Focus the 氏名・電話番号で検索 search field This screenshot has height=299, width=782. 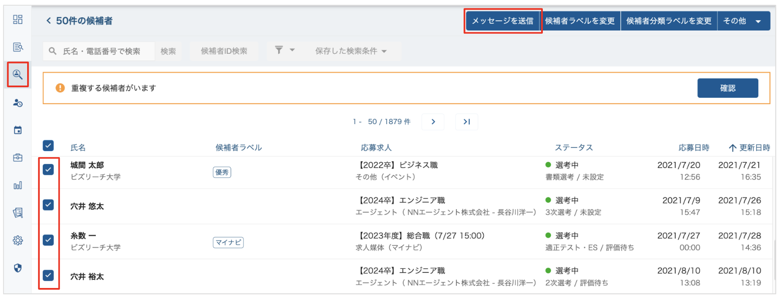(102, 51)
